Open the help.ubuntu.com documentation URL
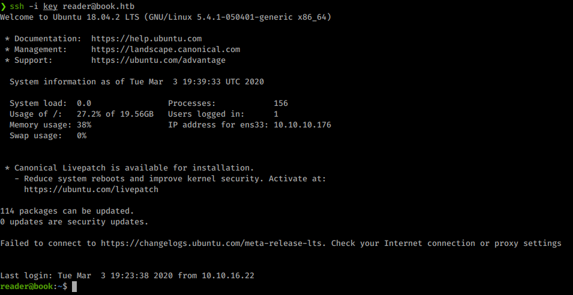This screenshot has height=295, width=573. point(146,39)
